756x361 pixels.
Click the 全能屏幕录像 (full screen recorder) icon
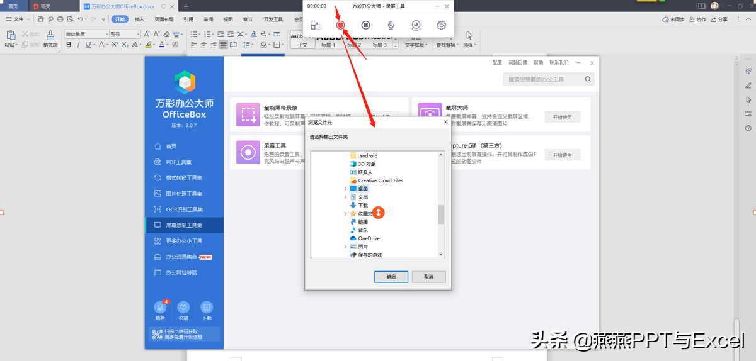(x=248, y=114)
